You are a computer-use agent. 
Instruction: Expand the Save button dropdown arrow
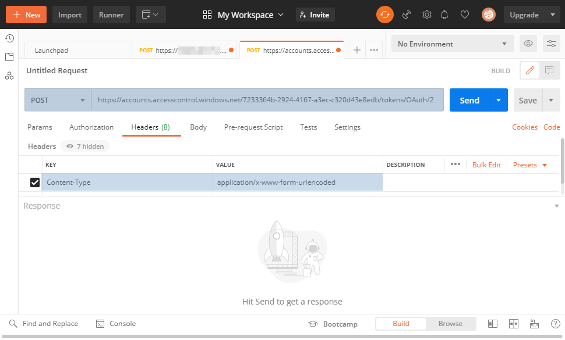[x=551, y=100]
